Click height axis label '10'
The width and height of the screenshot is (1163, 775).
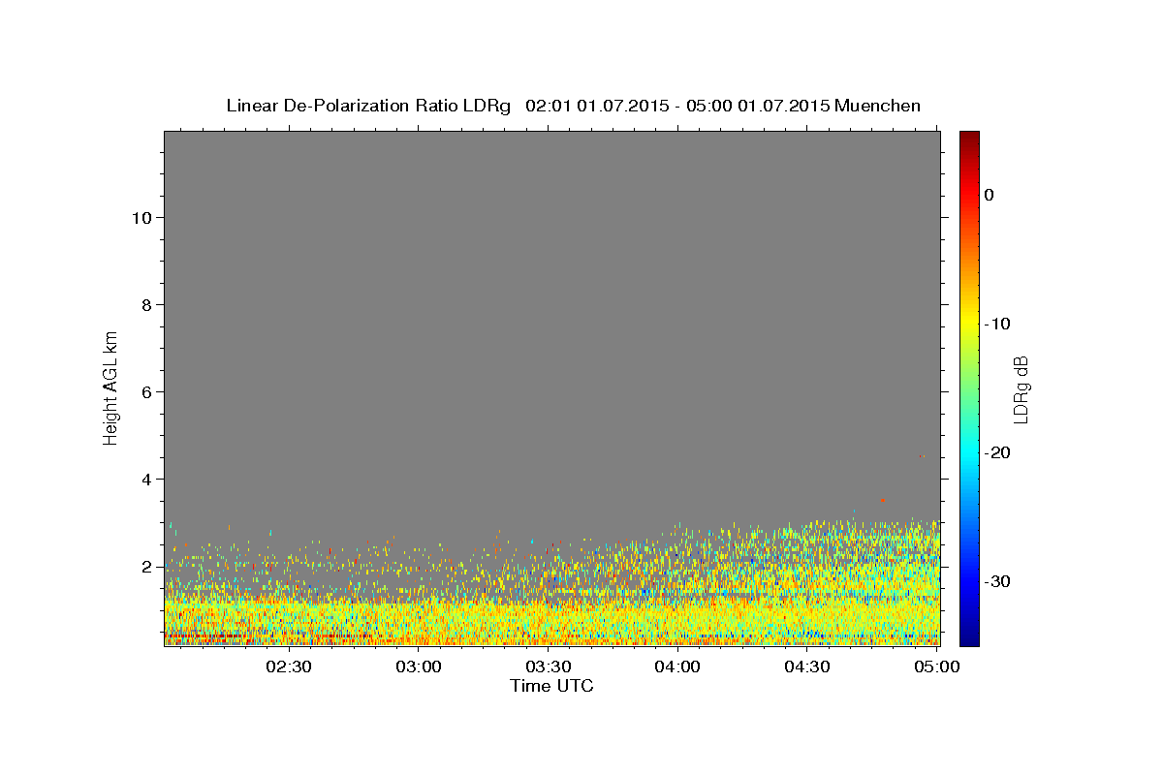pos(142,218)
